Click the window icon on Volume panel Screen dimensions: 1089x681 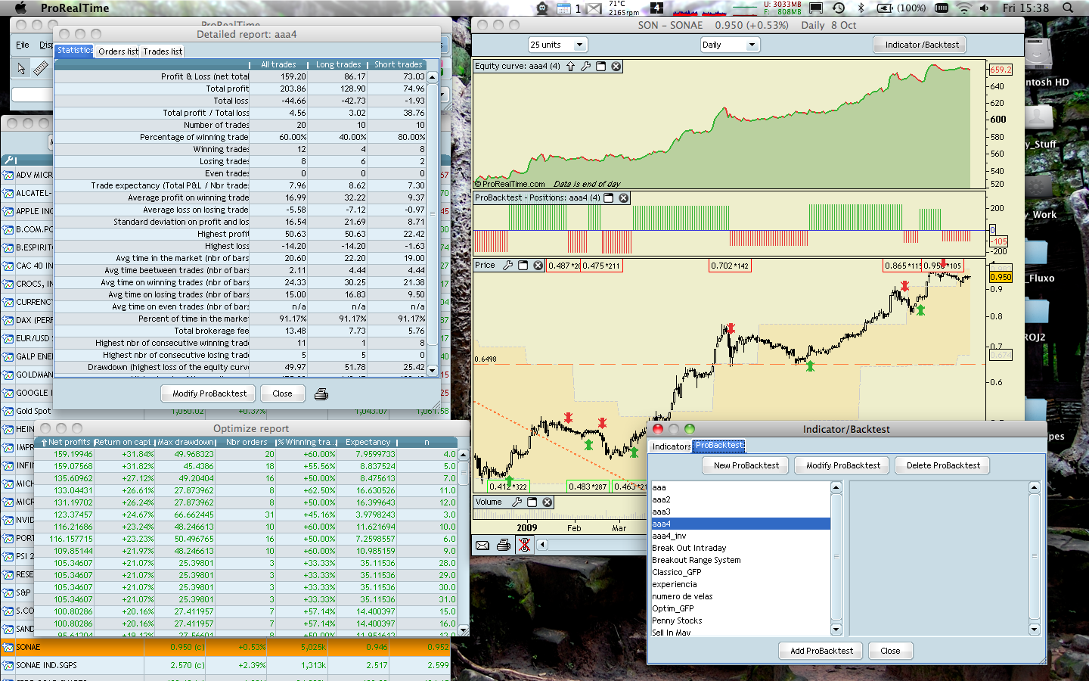pyautogui.click(x=532, y=502)
